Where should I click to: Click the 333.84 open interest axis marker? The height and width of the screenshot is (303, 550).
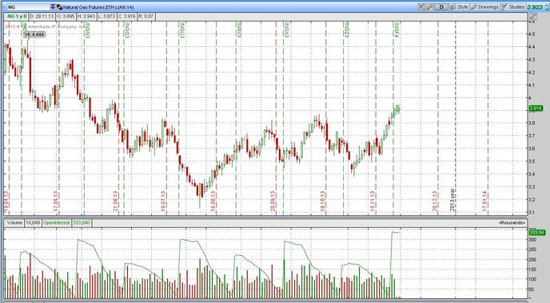536,232
